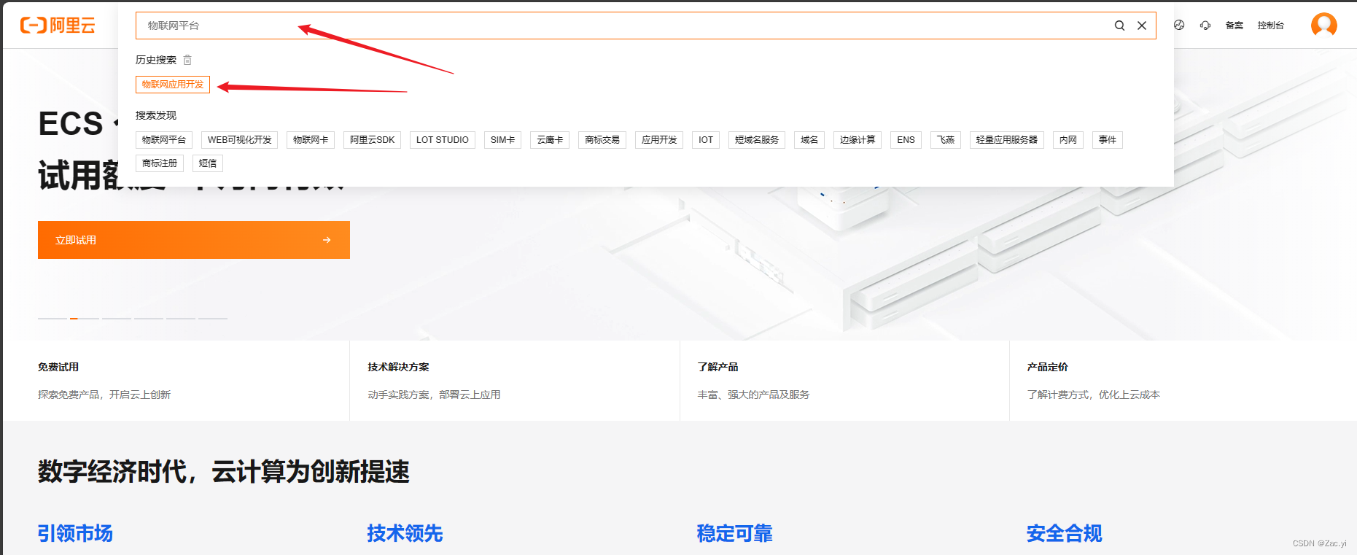1357x555 pixels.
Task: Select suggestion tag 应用开发
Action: click(x=659, y=140)
